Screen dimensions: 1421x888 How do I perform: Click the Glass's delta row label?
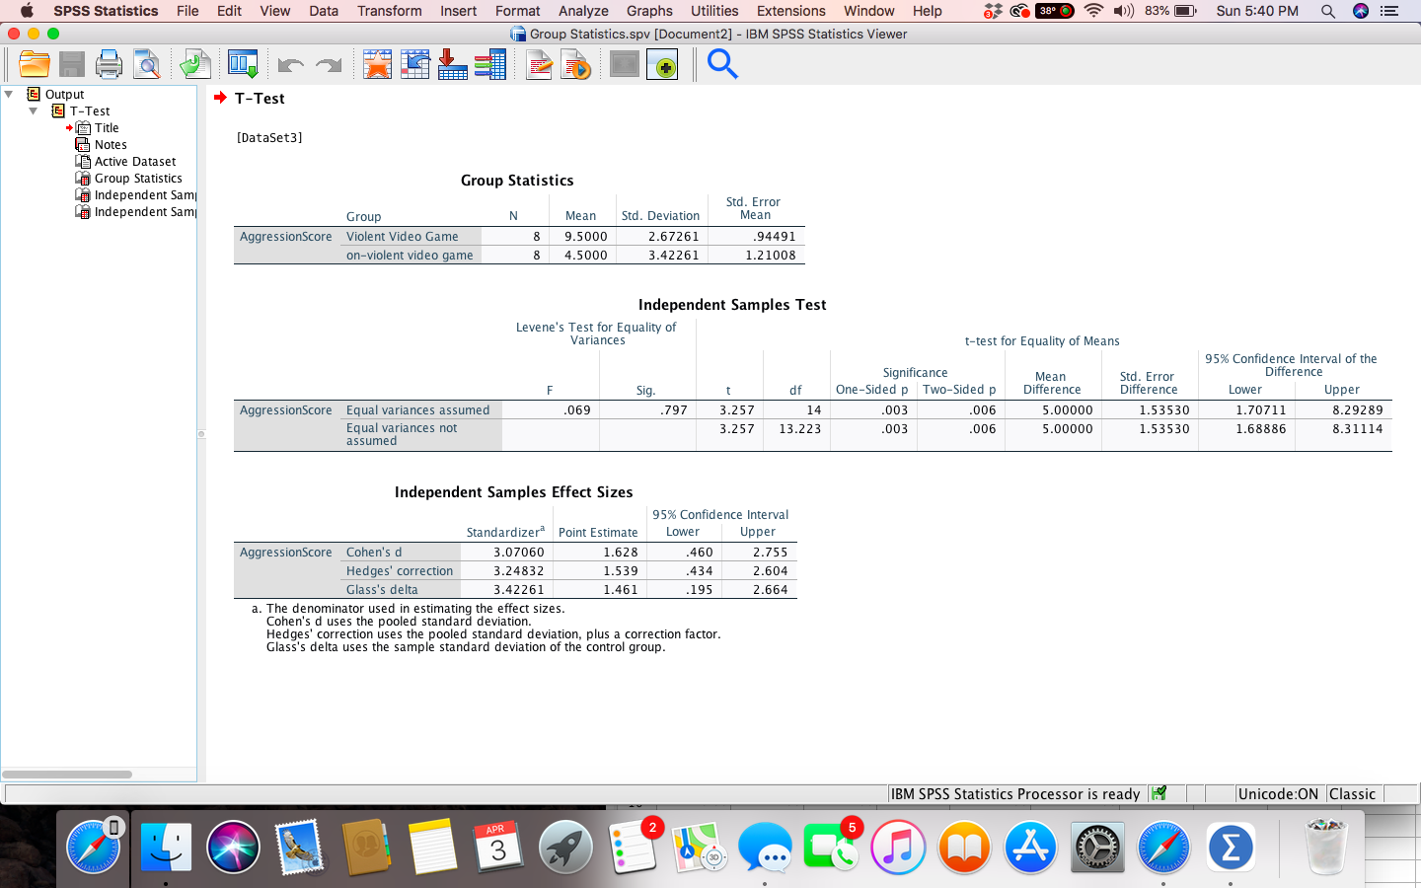point(382,590)
